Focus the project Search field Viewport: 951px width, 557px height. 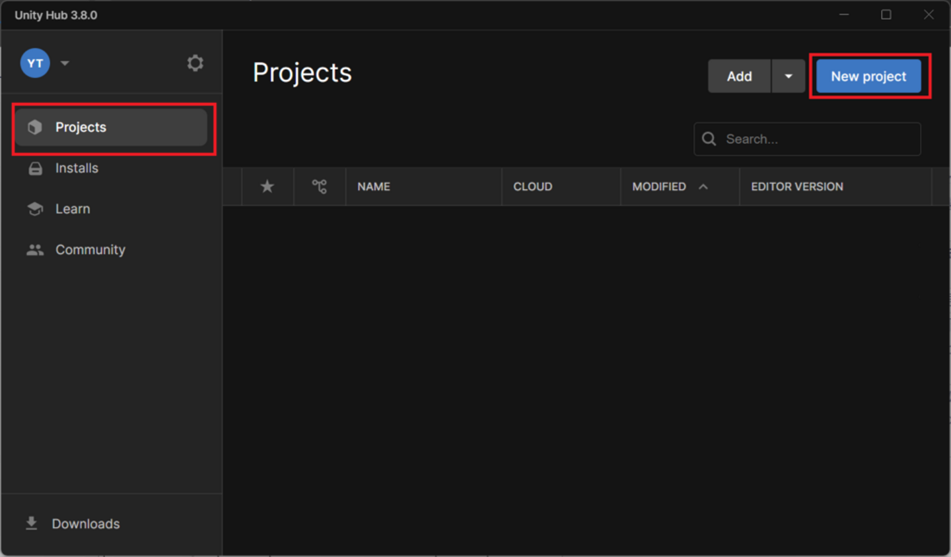[807, 139]
